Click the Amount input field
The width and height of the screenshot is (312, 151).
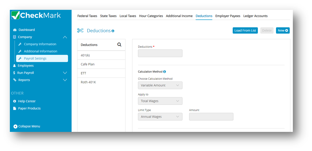pyautogui.click(x=211, y=117)
